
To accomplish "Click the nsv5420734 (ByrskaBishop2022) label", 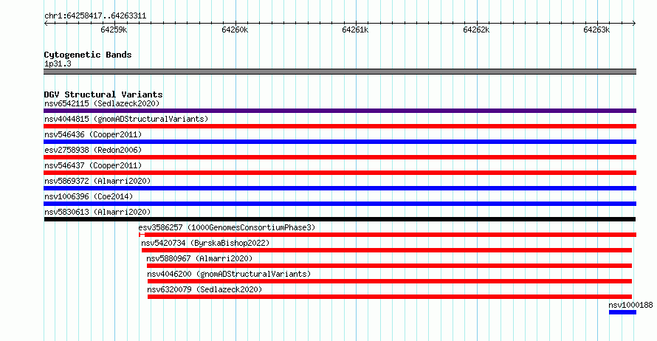I will tap(205, 243).
